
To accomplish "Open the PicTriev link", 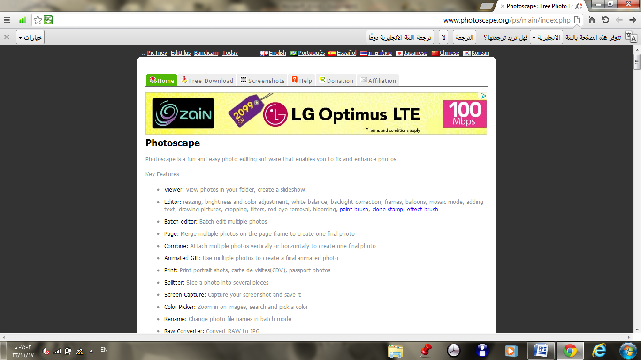I will [x=157, y=53].
